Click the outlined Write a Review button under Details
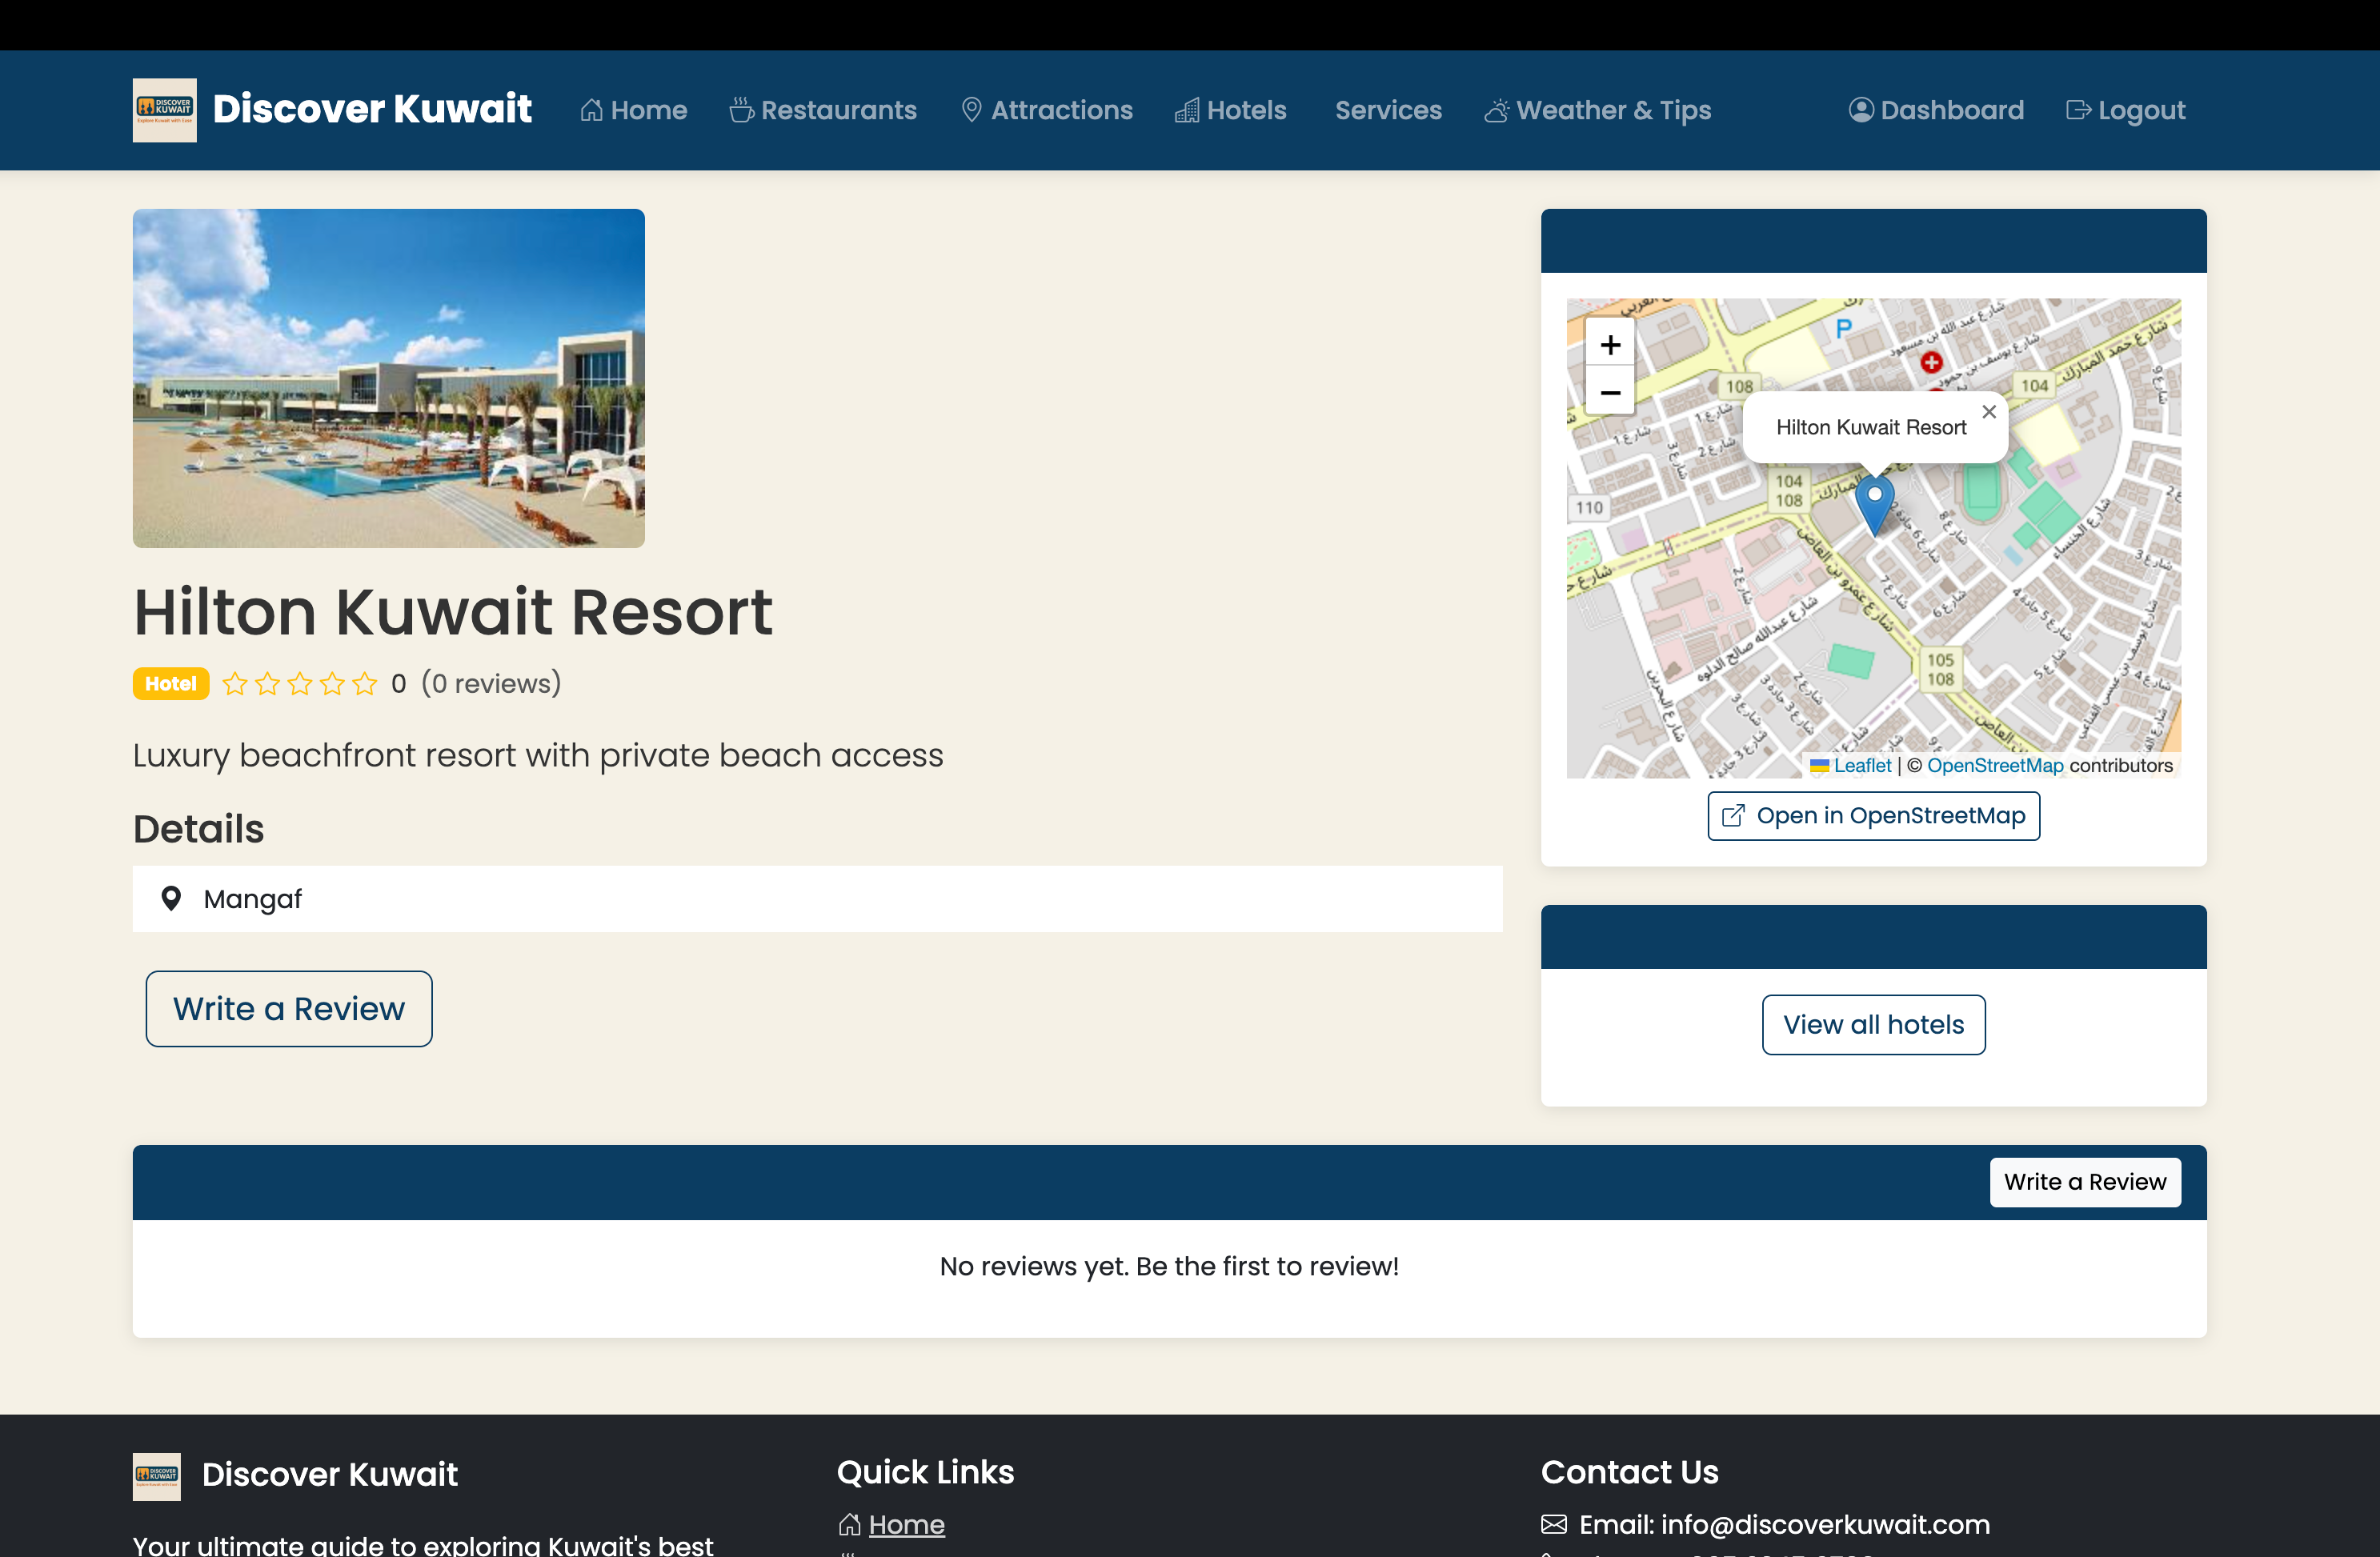This screenshot has height=1557, width=2380. click(289, 1009)
